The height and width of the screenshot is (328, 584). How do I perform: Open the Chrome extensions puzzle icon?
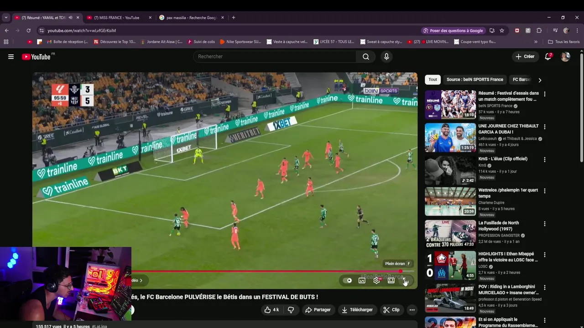coord(539,31)
